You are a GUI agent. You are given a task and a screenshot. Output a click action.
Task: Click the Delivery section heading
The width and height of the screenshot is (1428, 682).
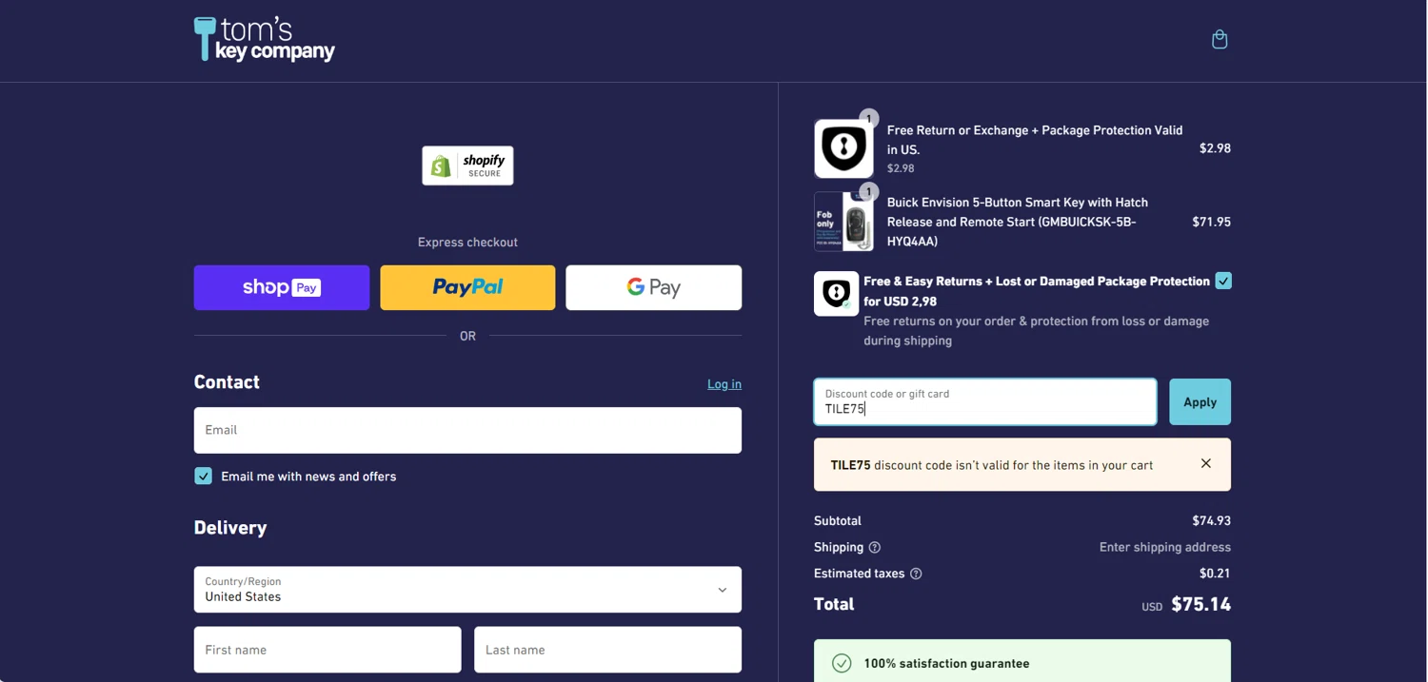point(230,528)
